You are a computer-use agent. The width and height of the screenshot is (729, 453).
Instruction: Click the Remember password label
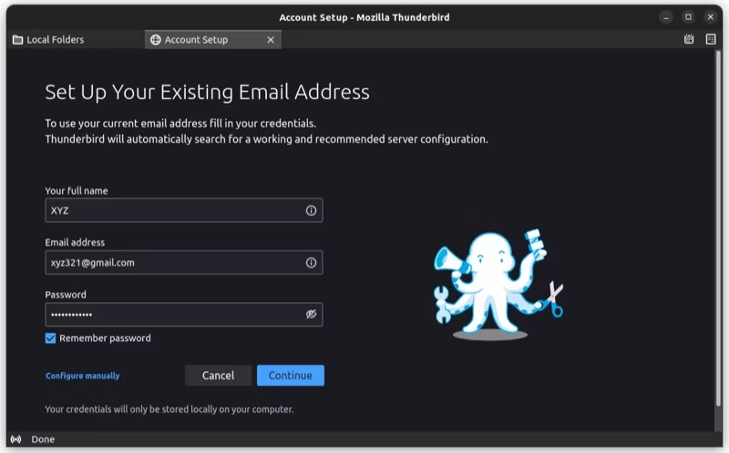pos(105,338)
